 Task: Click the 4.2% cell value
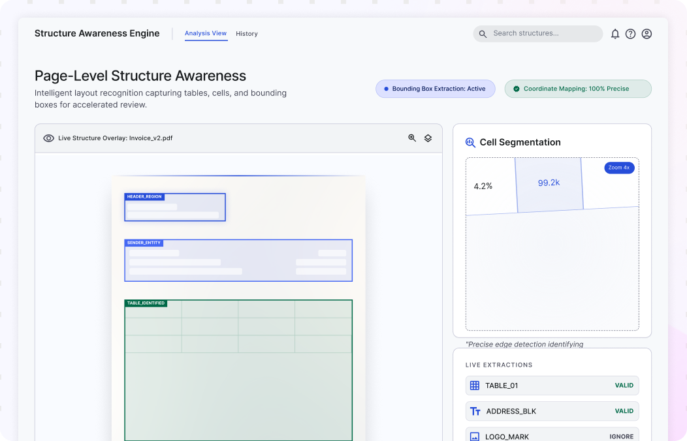click(483, 187)
